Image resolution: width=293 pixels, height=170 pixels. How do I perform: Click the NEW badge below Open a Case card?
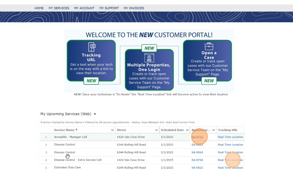(x=209, y=81)
